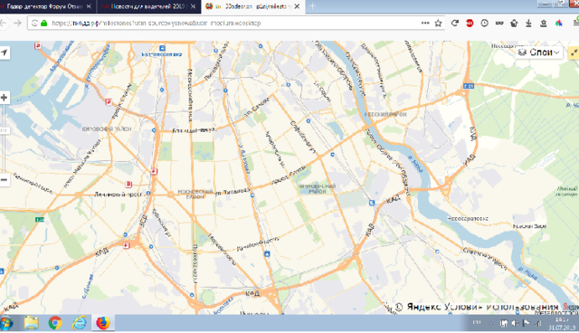579x333 pixels.
Task: Go to the browser home page
Action: [x=514, y=24]
